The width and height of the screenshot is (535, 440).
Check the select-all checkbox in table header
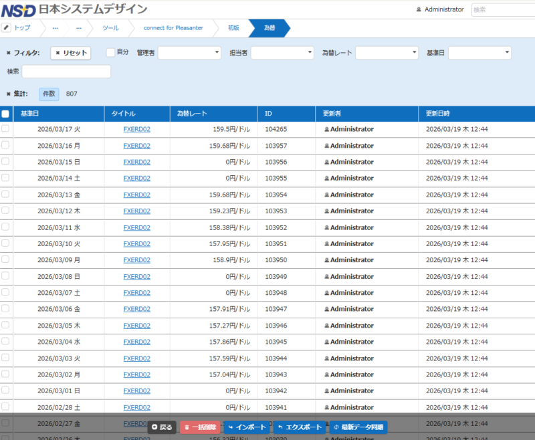[x=5, y=114]
